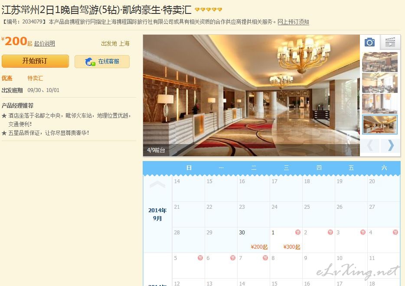Click the online service dolphin icon
Viewport: 405px width, 286px height.
[x=90, y=62]
